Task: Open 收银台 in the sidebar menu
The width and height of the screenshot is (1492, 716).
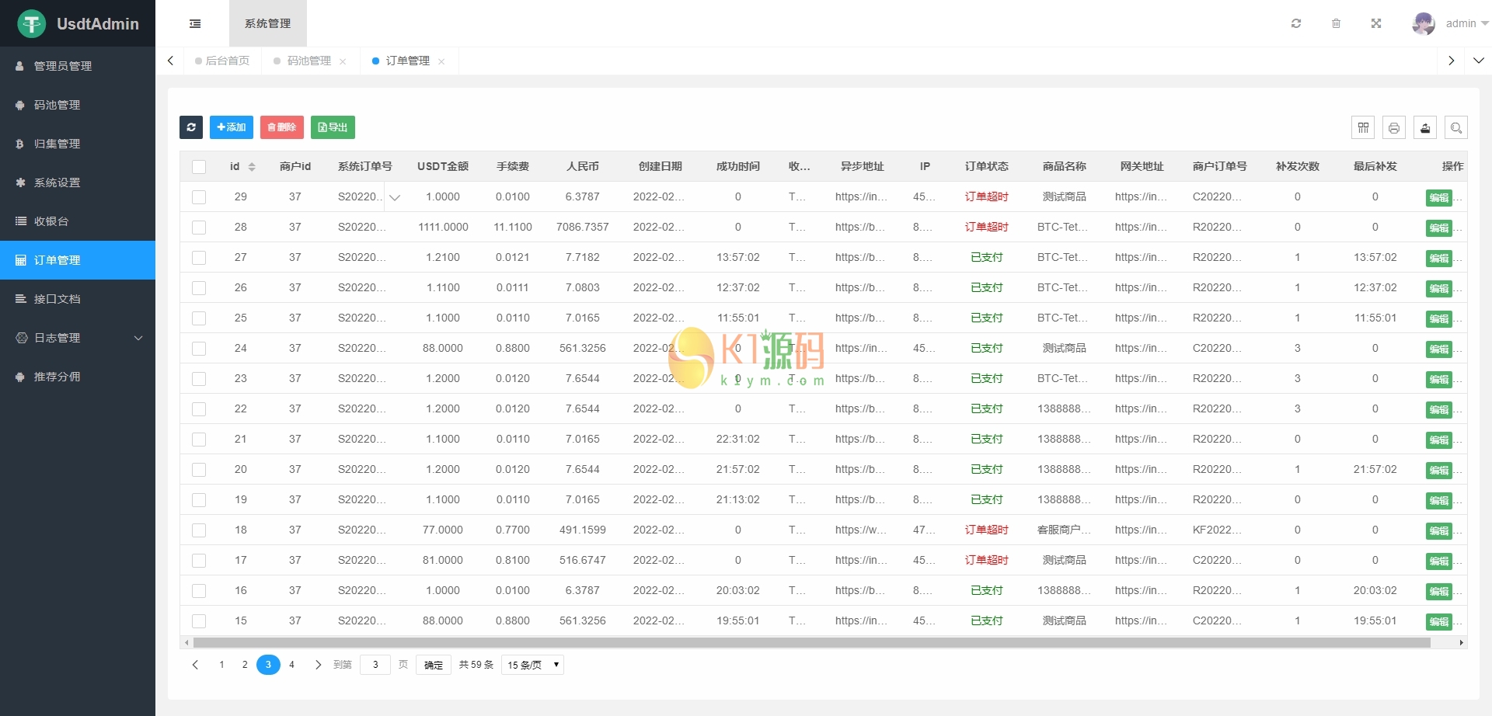Action: coord(51,221)
